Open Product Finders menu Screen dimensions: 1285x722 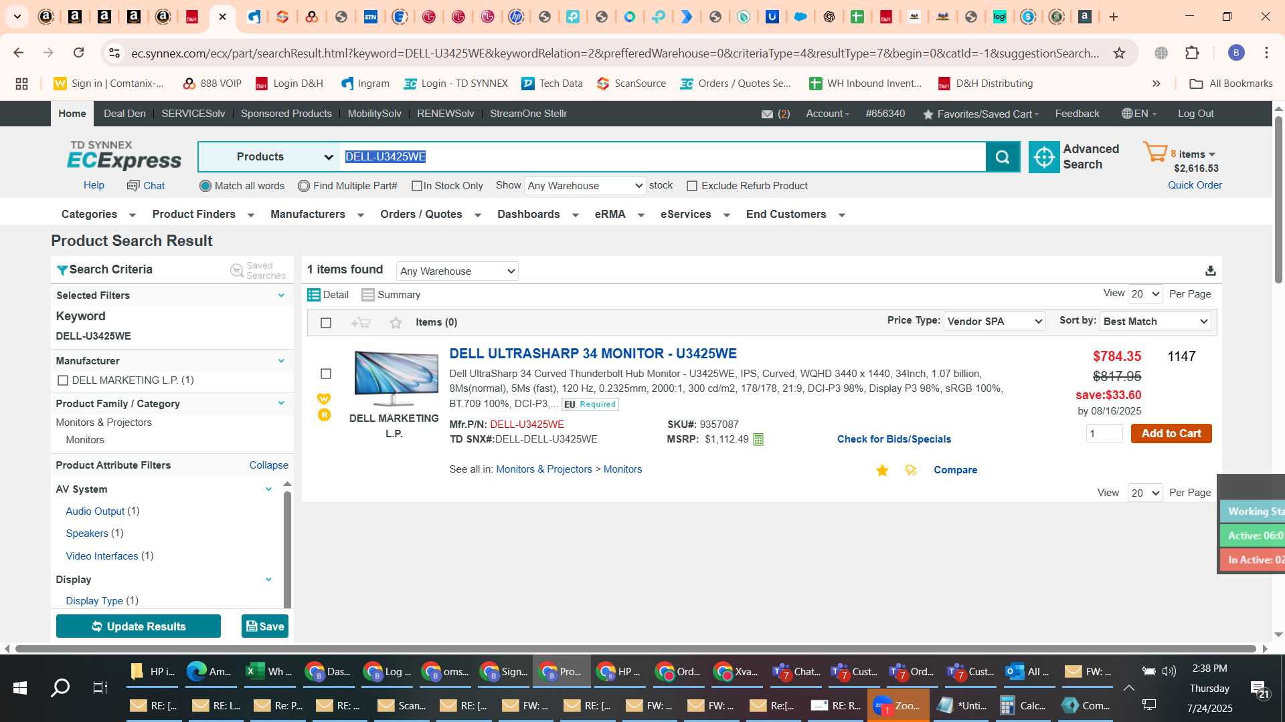pos(203,215)
